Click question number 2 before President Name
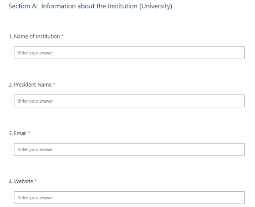This screenshot has width=255, height=207. coord(11,85)
